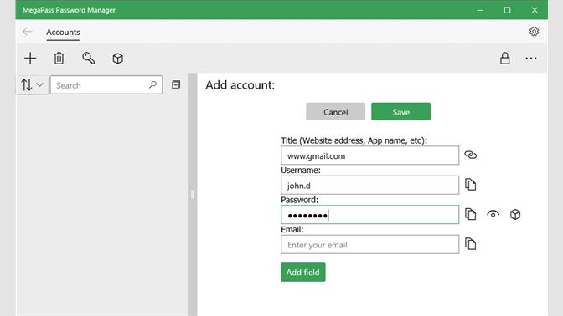Image resolution: width=563 pixels, height=316 pixels.
Task: Switch to the Accounts tab
Action: 63,33
